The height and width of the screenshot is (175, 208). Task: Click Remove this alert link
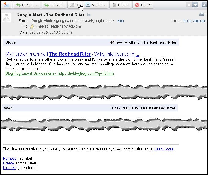[x=10, y=158]
